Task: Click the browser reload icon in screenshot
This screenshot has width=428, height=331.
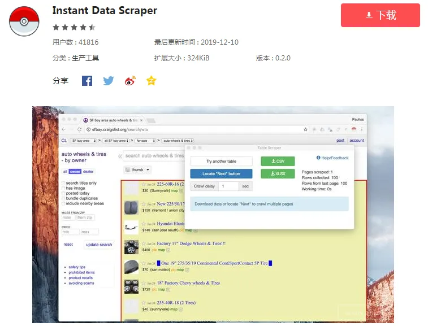Action: pos(79,129)
